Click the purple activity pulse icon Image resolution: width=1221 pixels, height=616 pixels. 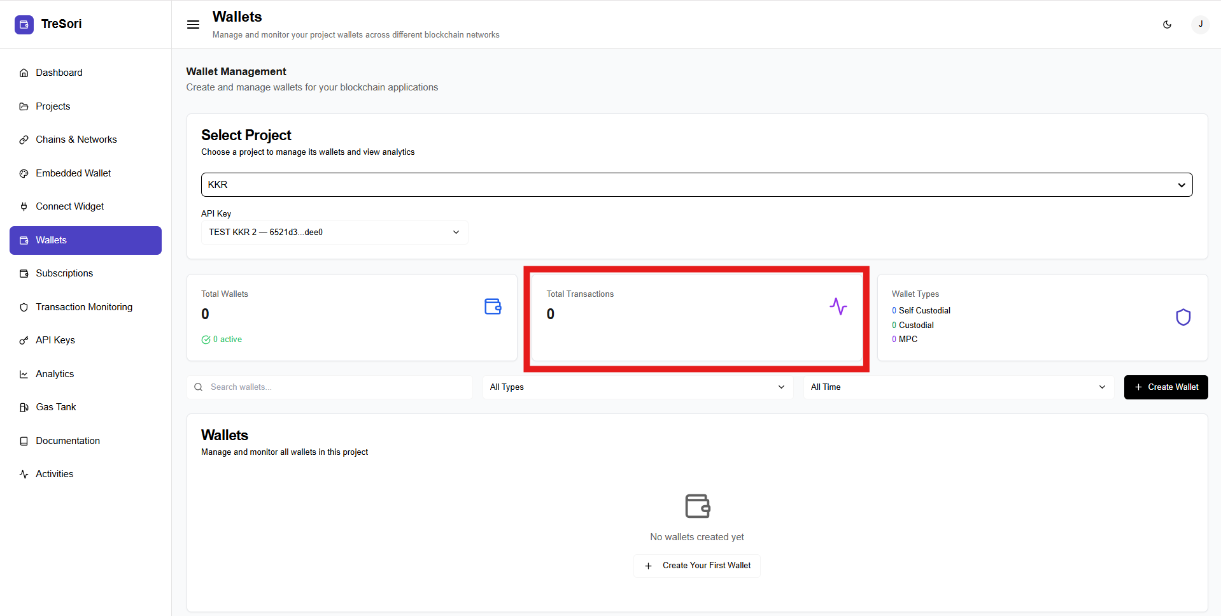pyautogui.click(x=838, y=306)
